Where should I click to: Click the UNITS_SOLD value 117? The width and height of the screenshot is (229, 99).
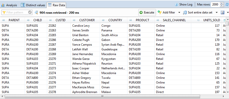(x=206, y=26)
